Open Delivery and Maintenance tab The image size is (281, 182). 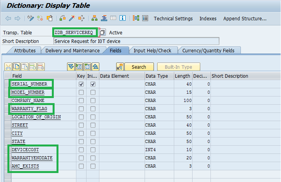point(72,50)
